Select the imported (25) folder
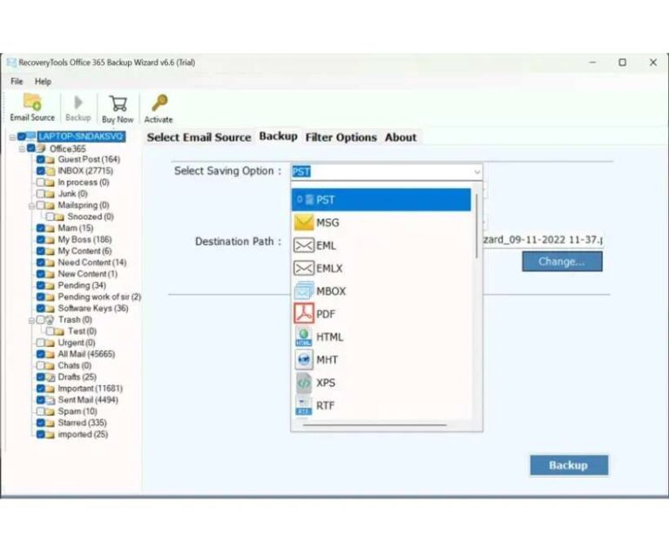The width and height of the screenshot is (669, 554). click(x=83, y=435)
